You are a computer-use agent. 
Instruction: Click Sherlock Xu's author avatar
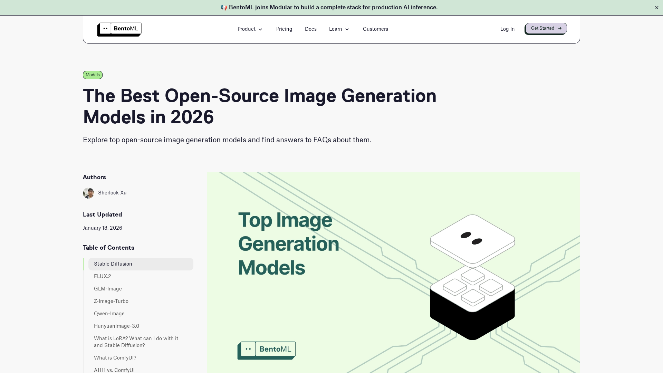[x=88, y=193]
